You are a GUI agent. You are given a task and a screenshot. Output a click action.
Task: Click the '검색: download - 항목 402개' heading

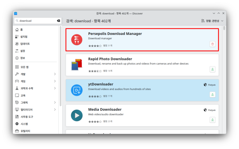coord(88,21)
